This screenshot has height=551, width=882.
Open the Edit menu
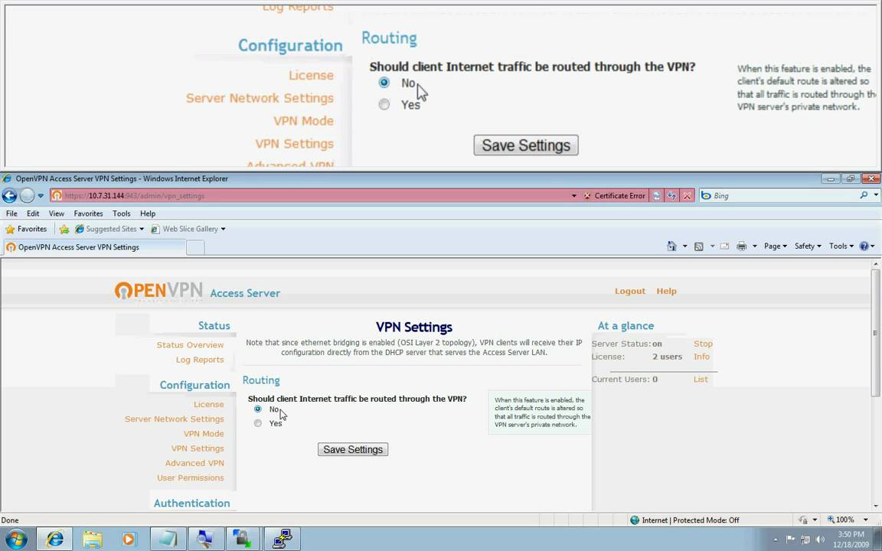click(x=33, y=214)
